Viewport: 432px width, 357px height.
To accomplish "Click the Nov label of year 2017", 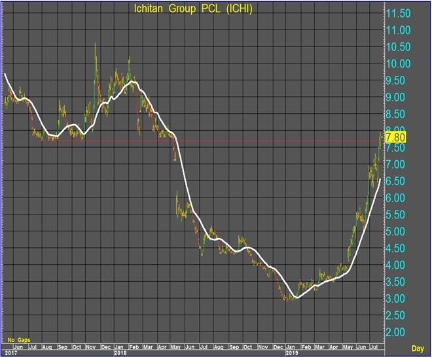I will click(90, 347).
